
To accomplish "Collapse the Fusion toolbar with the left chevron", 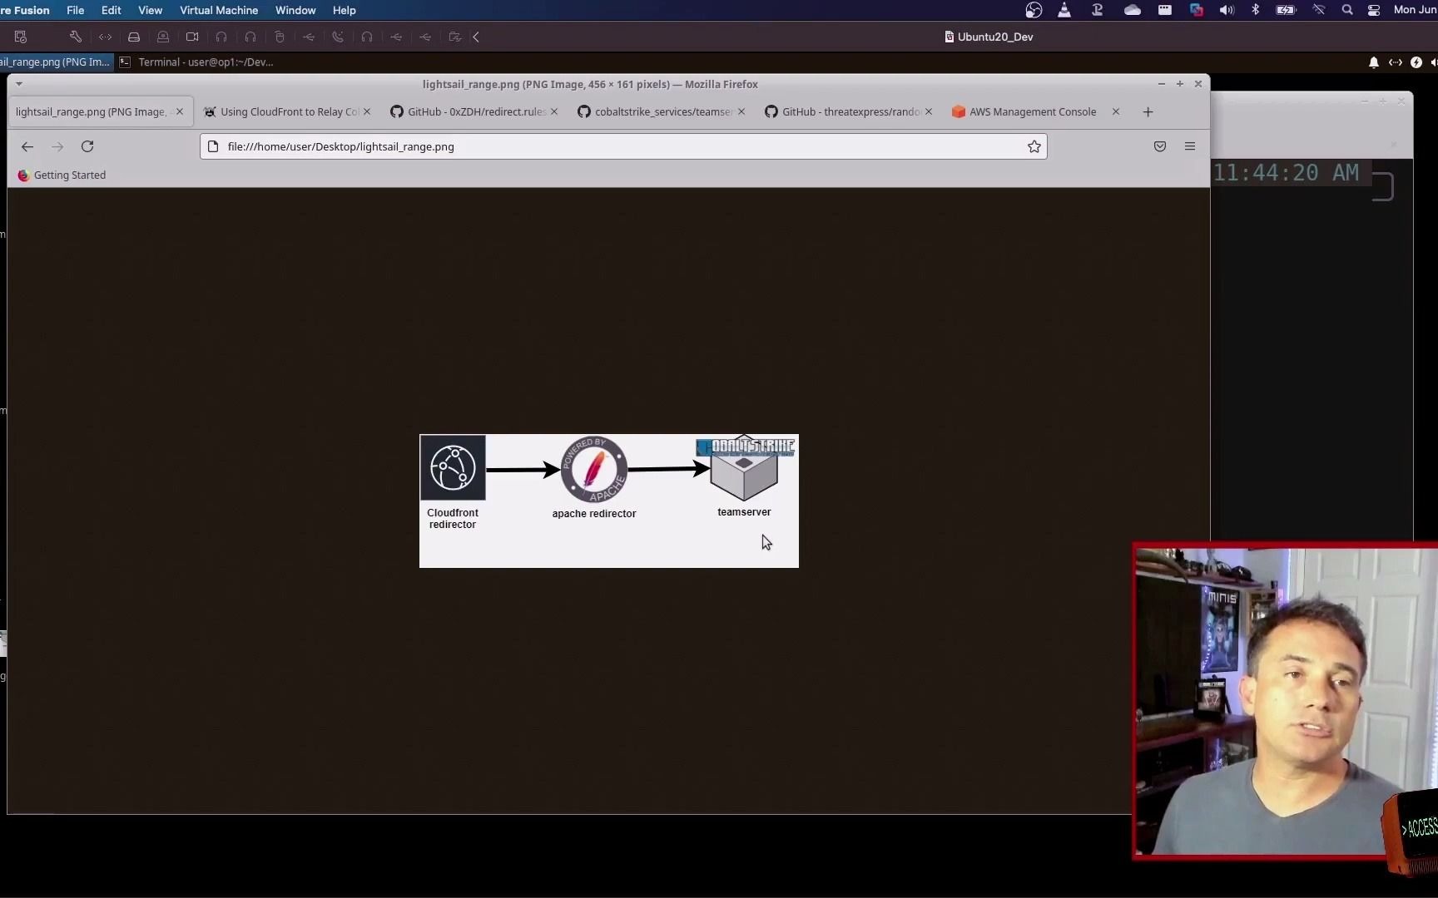I will tap(476, 37).
